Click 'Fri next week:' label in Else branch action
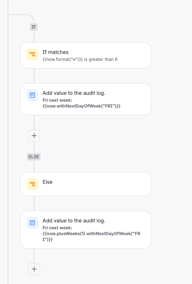This screenshot has width=192, height=284. pyautogui.click(x=57, y=227)
